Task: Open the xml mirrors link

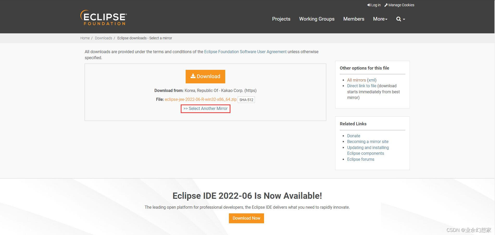Action: (372, 80)
